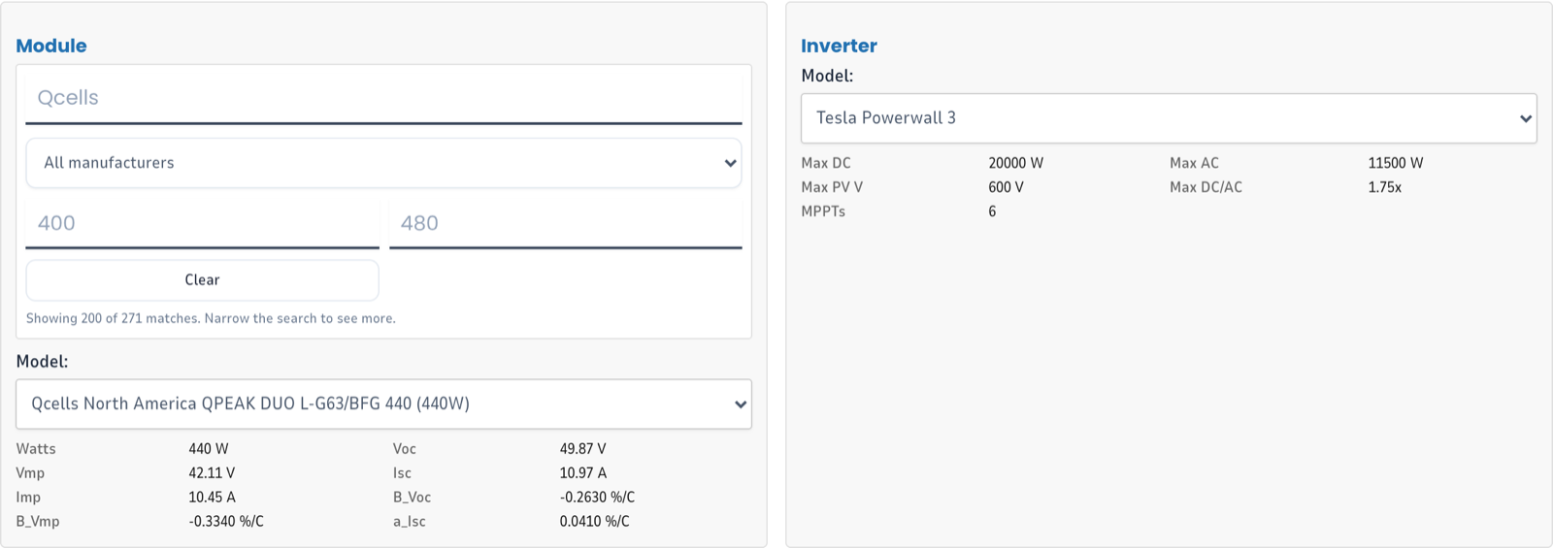Click the Max DC label
The height and width of the screenshot is (548, 1553).
(826, 163)
